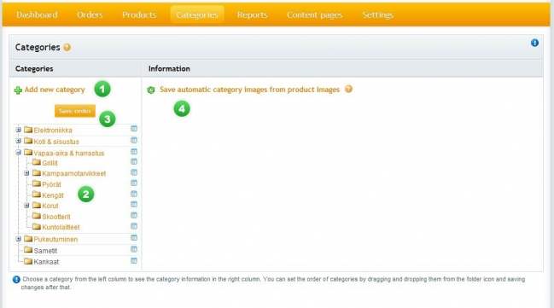This screenshot has width=554, height=308.
Task: Select the Vapaa-aika & harrastus category
Action: (69, 154)
